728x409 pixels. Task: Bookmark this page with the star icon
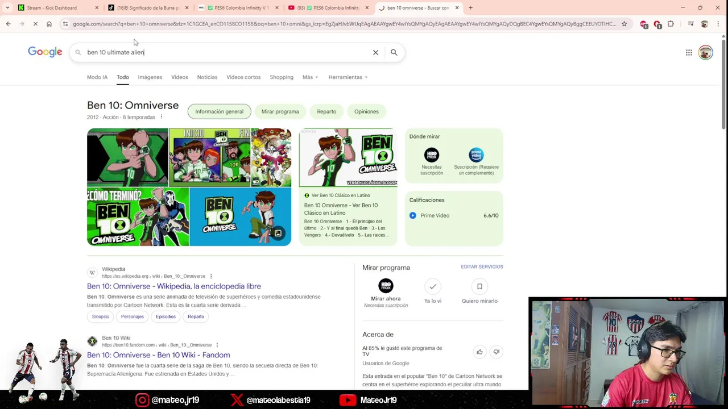(x=624, y=24)
